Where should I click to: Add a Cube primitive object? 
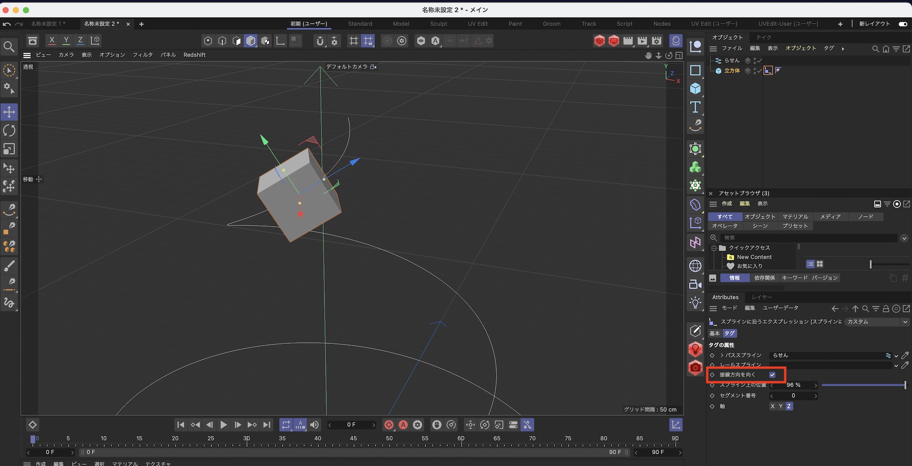(695, 88)
